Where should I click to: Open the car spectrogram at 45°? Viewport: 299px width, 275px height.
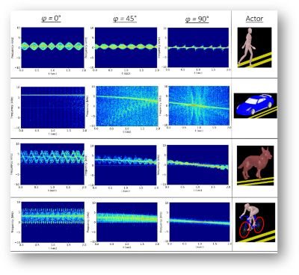127,106
